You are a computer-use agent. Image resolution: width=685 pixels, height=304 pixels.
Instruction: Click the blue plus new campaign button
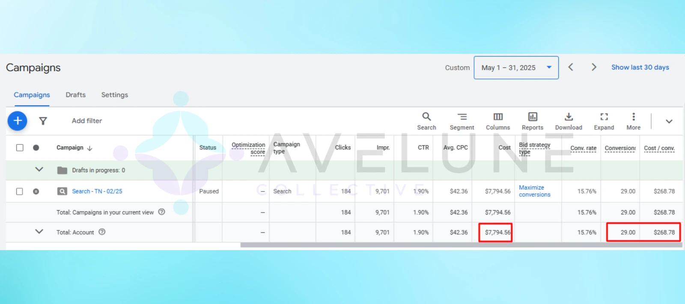pos(18,121)
